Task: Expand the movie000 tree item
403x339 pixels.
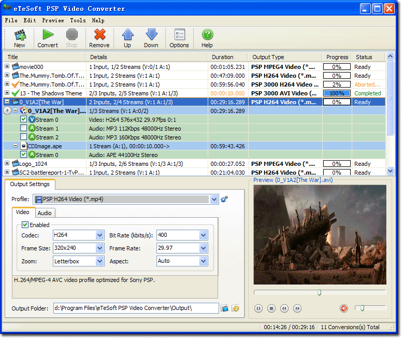Action: [7, 66]
